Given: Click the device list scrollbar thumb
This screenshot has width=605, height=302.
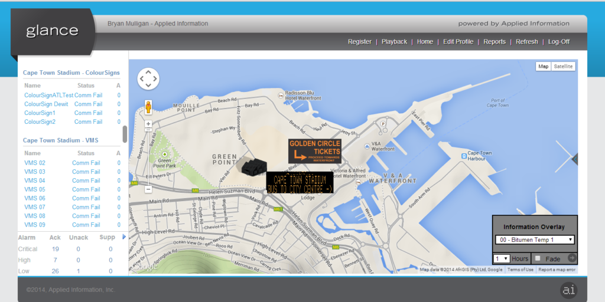Looking at the screenshot, I should click(125, 134).
